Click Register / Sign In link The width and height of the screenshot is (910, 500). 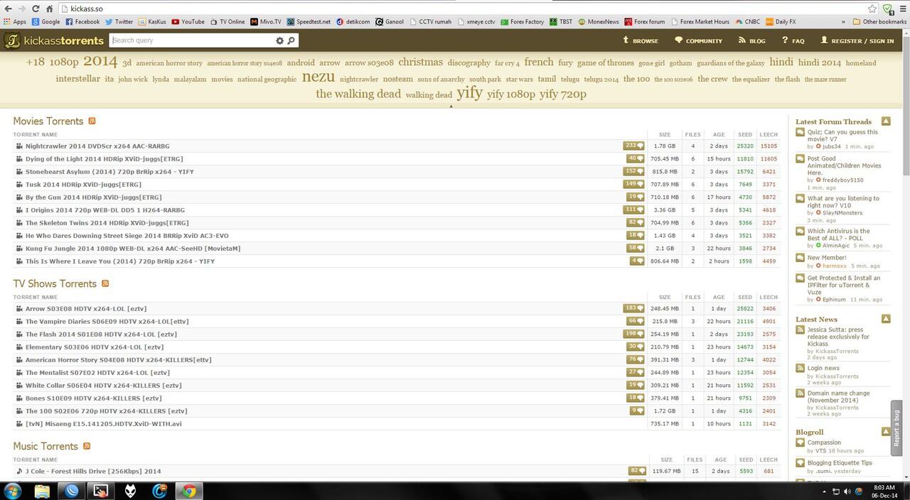tap(857, 41)
